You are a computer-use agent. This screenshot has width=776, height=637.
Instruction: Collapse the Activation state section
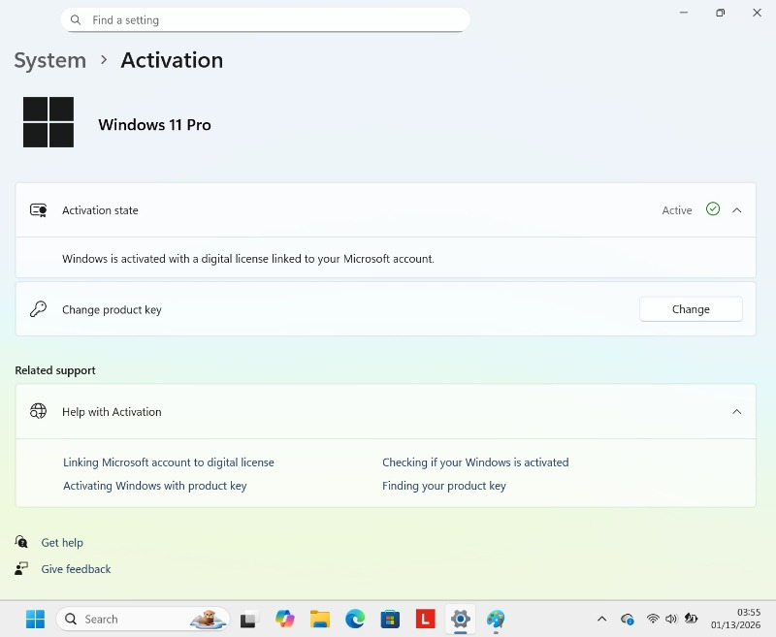point(736,210)
